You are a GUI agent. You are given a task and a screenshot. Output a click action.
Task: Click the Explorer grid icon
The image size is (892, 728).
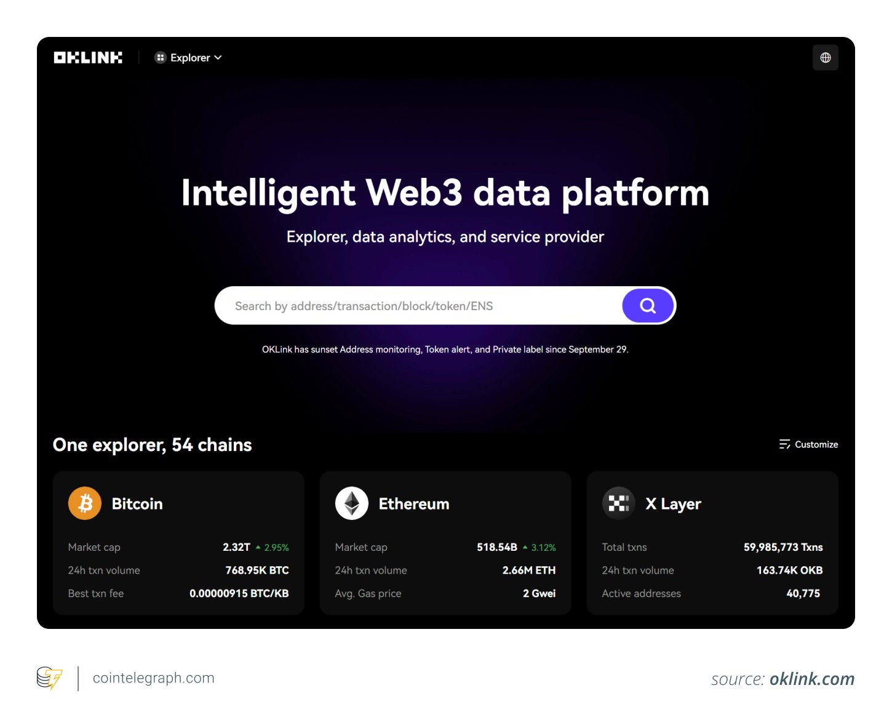tap(161, 58)
